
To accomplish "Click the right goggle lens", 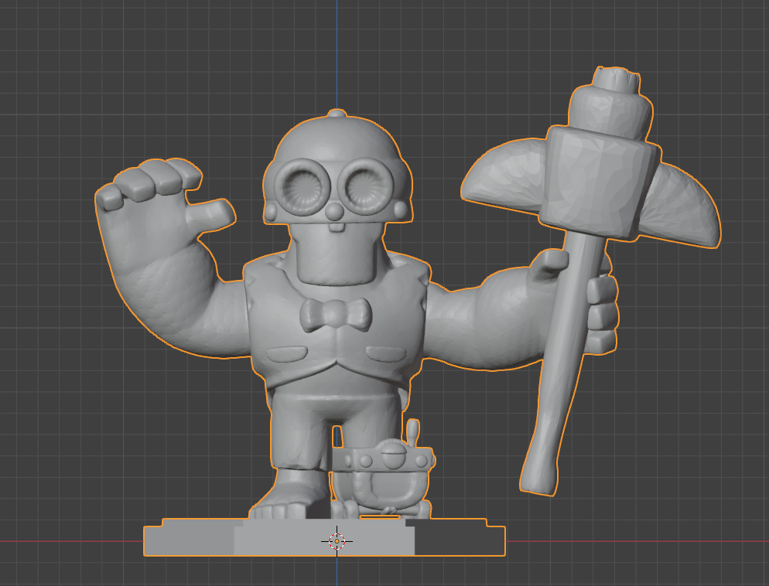I will 365,187.
